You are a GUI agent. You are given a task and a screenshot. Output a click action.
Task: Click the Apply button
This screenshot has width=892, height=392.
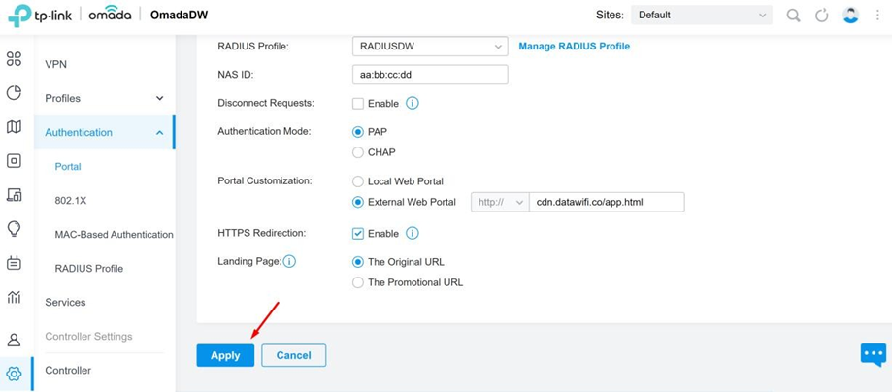point(225,355)
